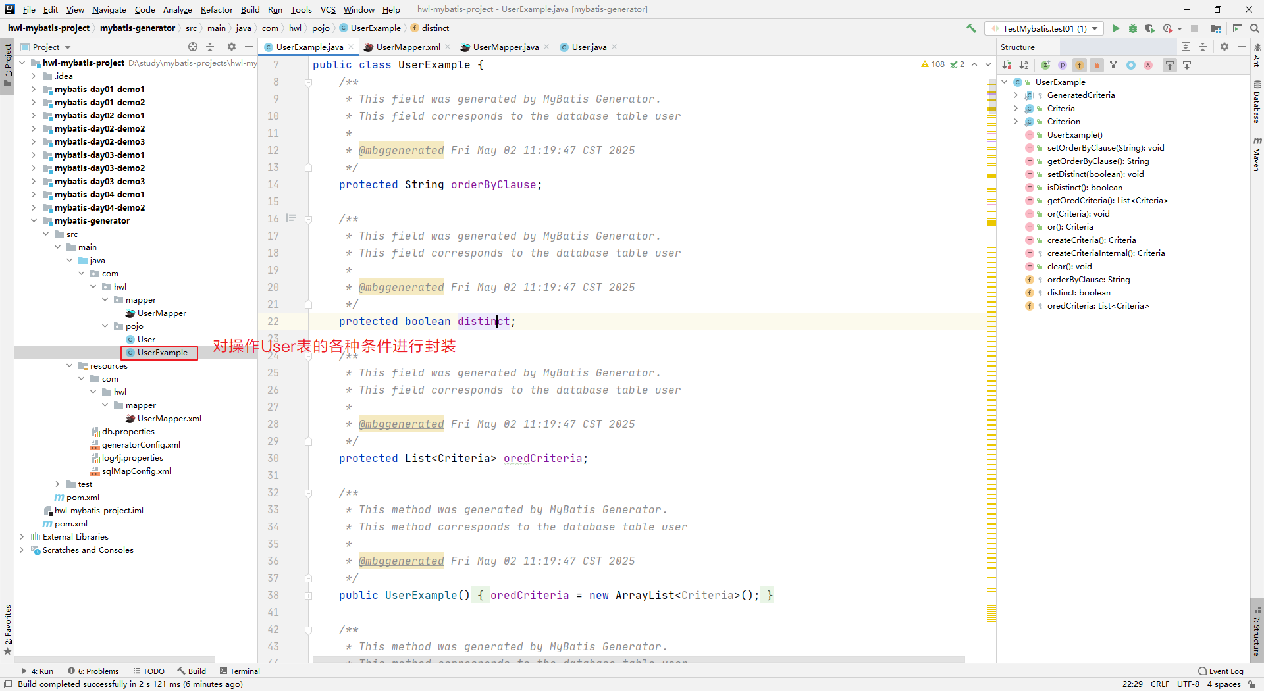Image resolution: width=1264 pixels, height=691 pixels.
Task: Expand GeneratedCriteria class in Structure
Action: (x=1016, y=95)
